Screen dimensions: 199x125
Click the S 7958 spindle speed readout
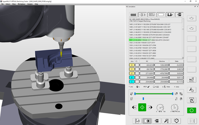pos(166,87)
